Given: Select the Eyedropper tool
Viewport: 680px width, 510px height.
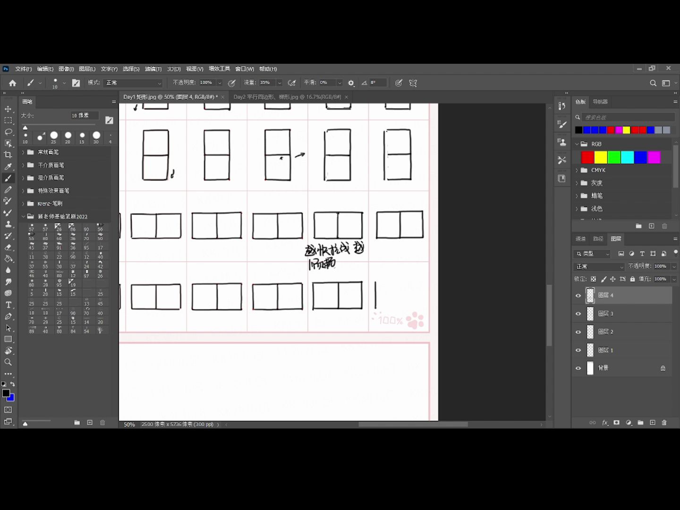Looking at the screenshot, I should tap(8, 166).
